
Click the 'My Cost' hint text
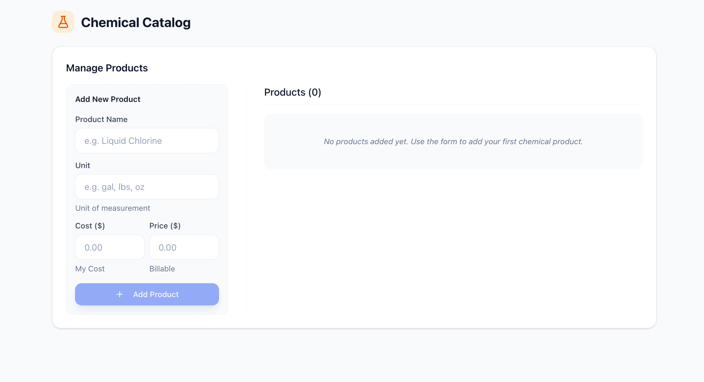point(90,269)
